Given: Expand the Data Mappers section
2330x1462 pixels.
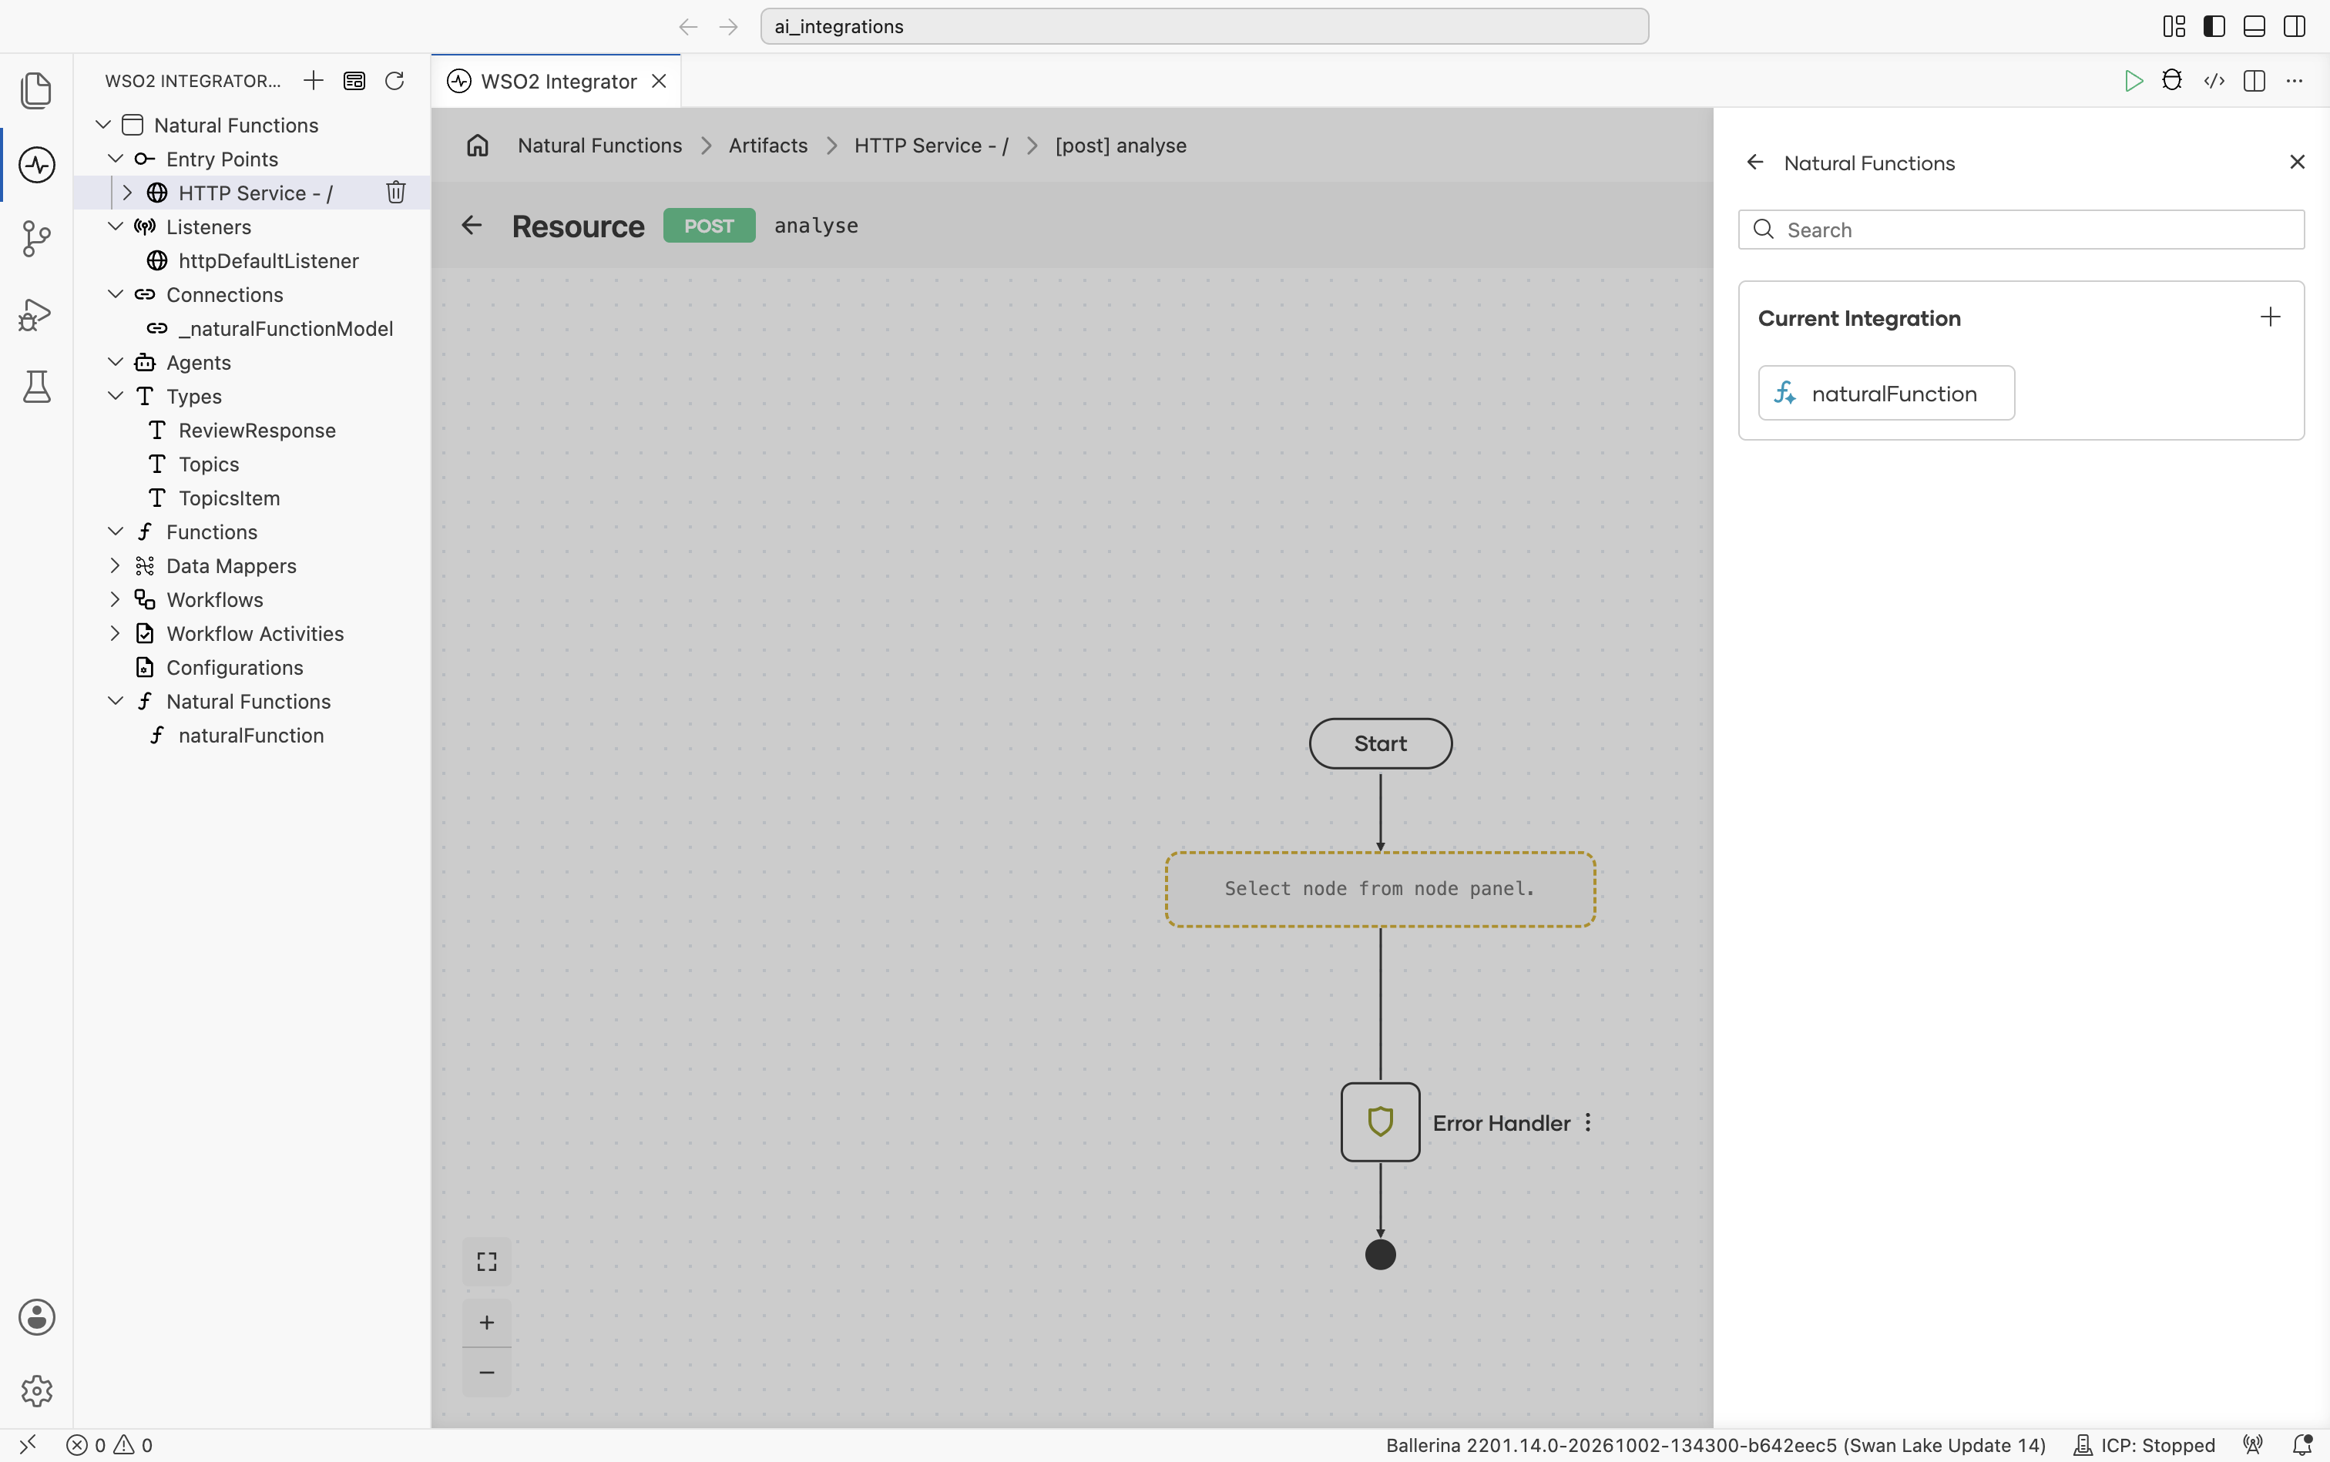Looking at the screenshot, I should coord(115,565).
